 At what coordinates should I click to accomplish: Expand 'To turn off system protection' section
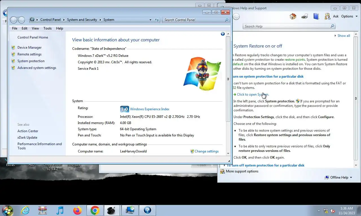(x=265, y=165)
